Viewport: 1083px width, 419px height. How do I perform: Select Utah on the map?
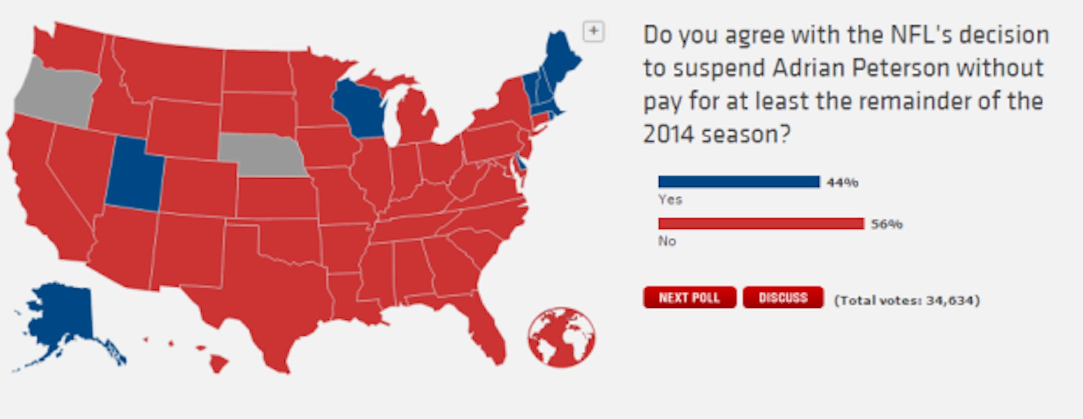point(133,175)
